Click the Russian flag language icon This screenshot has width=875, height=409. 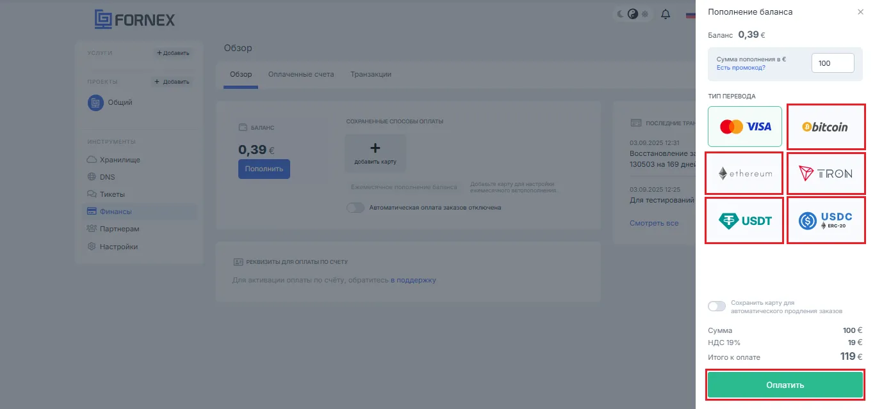click(691, 14)
